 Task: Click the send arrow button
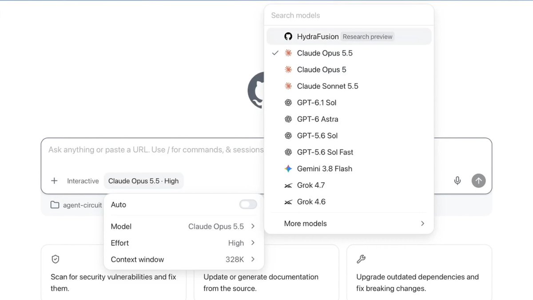(x=478, y=181)
